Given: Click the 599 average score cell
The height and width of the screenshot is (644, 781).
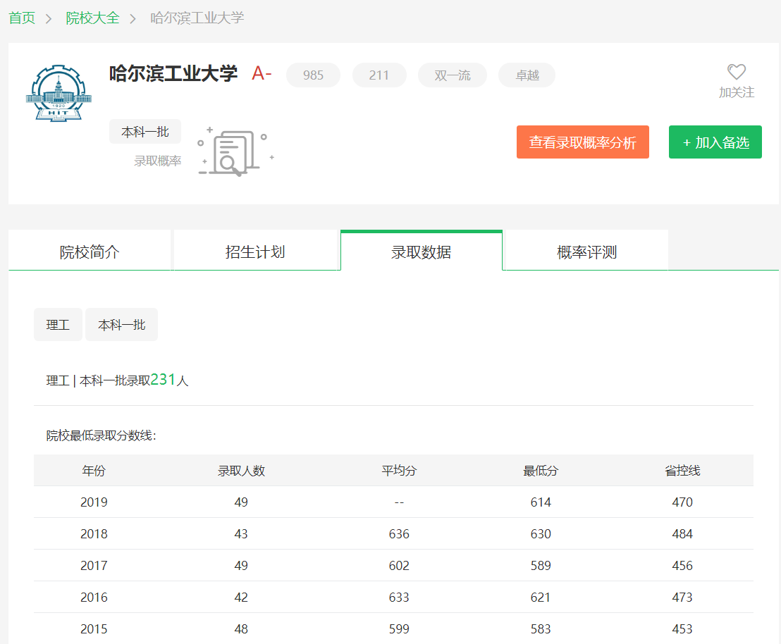Looking at the screenshot, I should coord(399,629).
